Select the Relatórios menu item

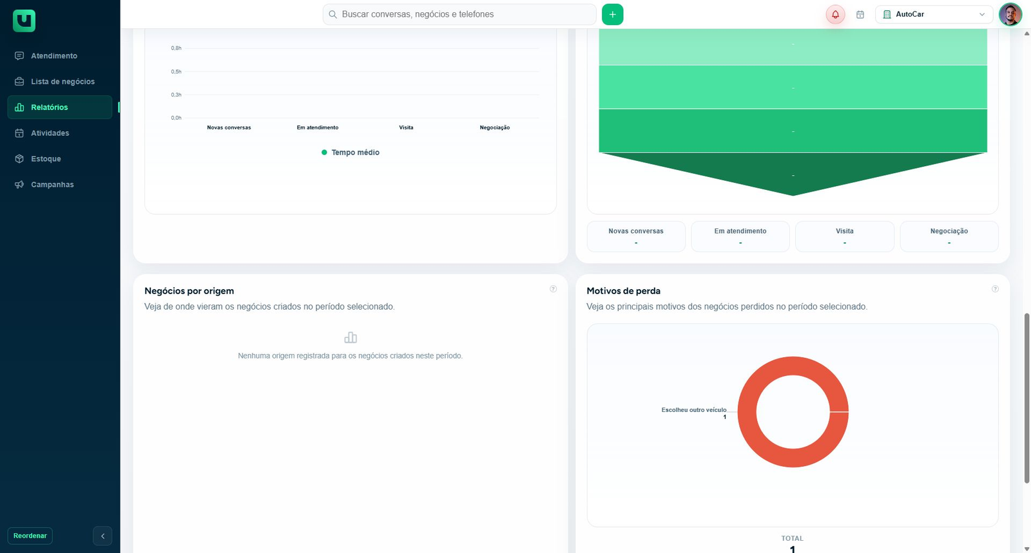click(60, 108)
